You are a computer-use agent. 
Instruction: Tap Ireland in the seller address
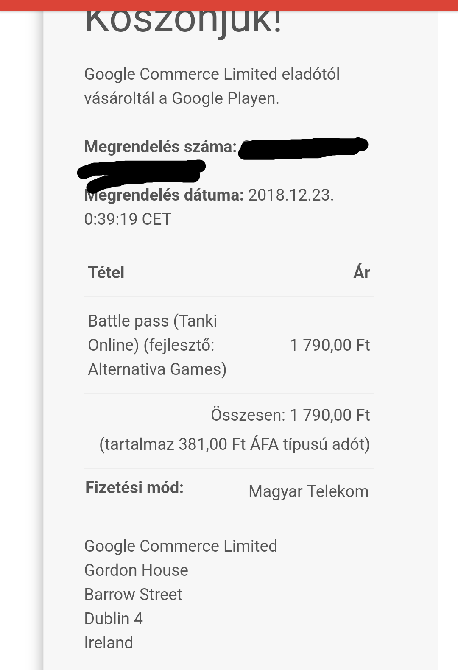click(x=109, y=643)
